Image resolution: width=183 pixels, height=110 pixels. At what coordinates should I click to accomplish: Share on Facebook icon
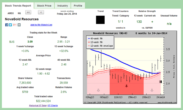click(x=7, y=25)
